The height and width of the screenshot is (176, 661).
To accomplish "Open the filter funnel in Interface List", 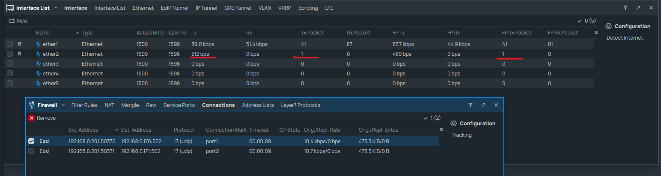I will [625, 8].
